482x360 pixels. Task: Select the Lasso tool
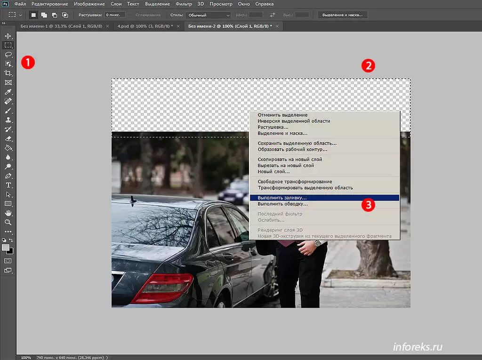[8, 55]
